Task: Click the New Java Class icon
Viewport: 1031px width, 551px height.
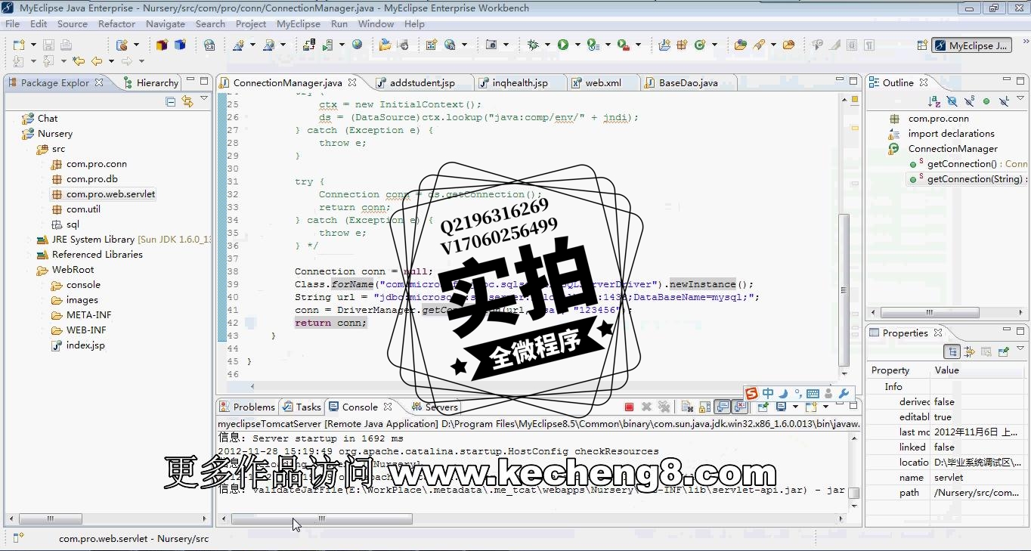Action: [x=700, y=45]
